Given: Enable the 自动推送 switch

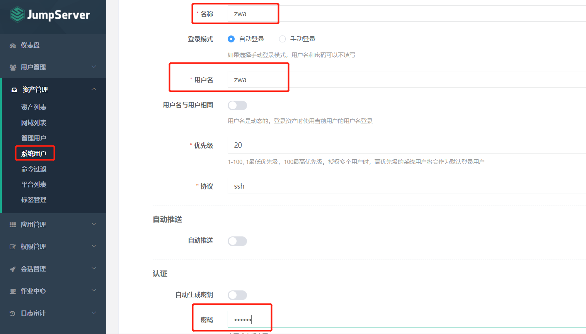Looking at the screenshot, I should coord(237,241).
